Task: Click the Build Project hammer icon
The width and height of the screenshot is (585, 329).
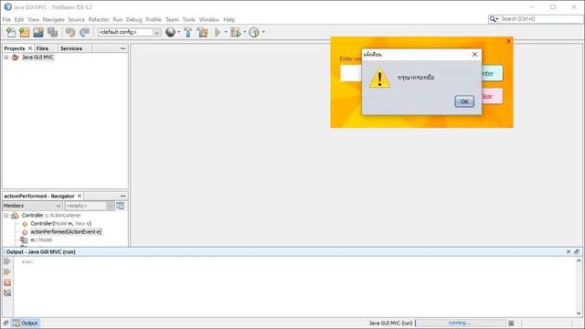Action: [188, 33]
